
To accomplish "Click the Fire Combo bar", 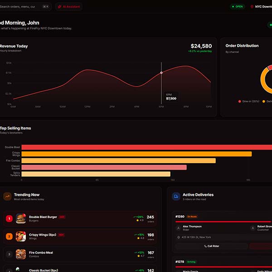I will tap(118, 160).
